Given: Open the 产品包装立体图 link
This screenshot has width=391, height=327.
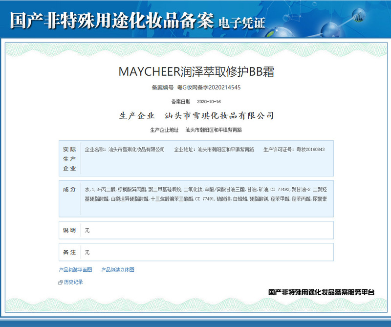Looking at the screenshot, I should pyautogui.click(x=118, y=270).
